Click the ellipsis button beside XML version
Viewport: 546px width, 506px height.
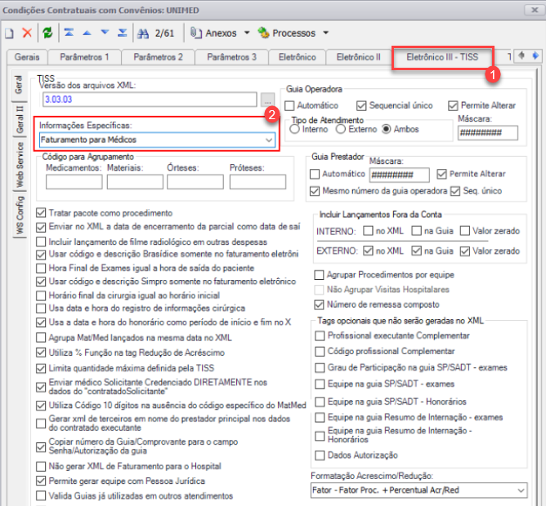click(268, 100)
